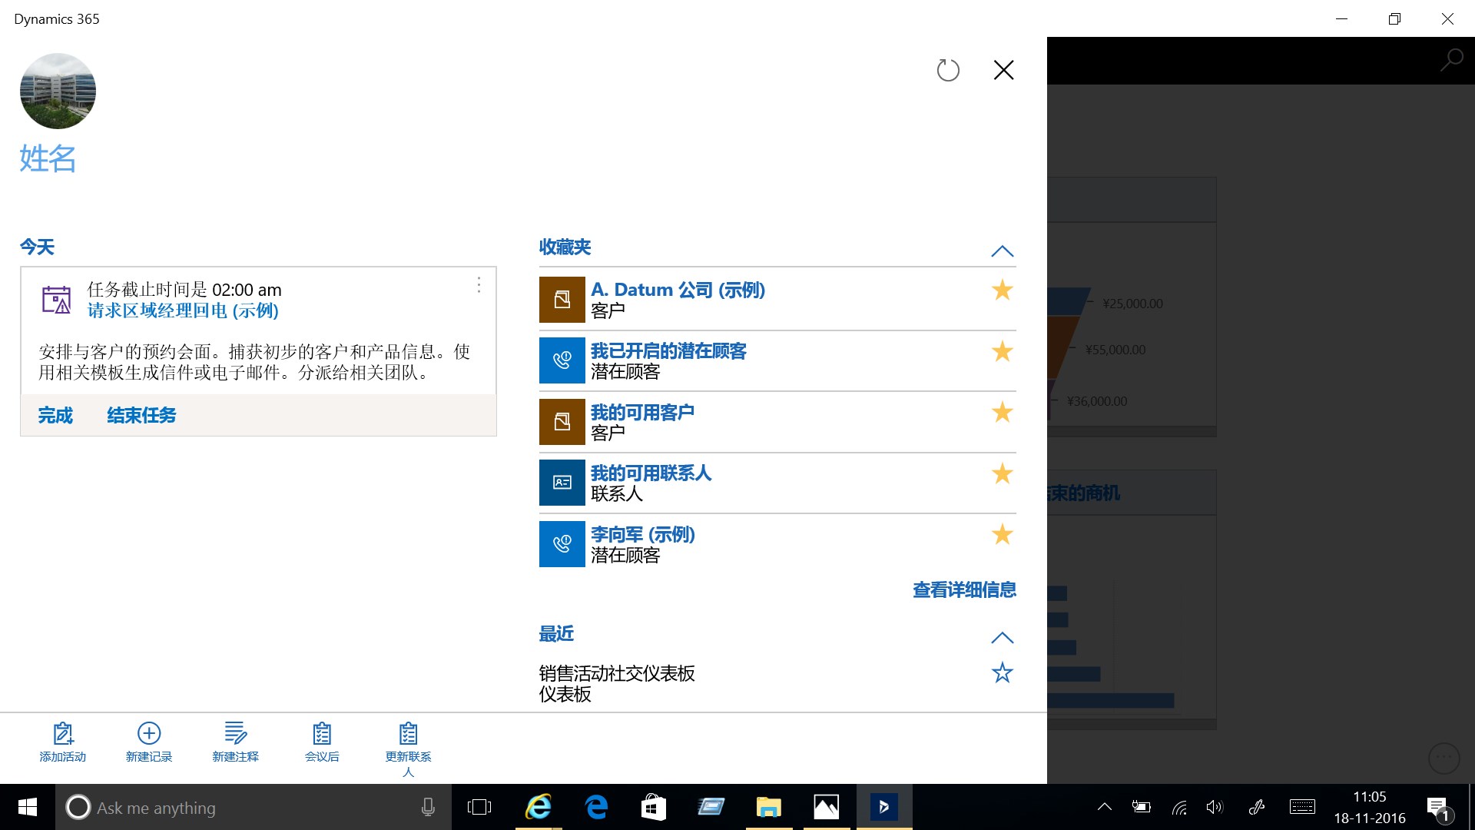Collapse the 收藏夹 favorites section
This screenshot has height=830, width=1475.
pos(1002,251)
